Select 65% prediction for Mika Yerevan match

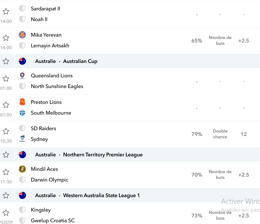pyautogui.click(x=197, y=41)
